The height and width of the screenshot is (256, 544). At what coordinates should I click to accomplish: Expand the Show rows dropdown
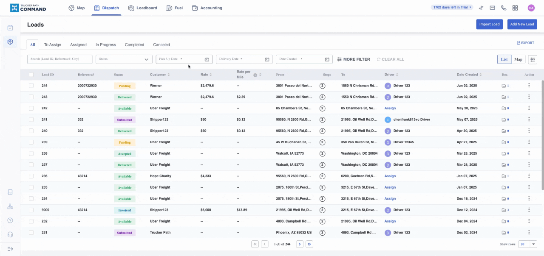[x=528, y=244]
